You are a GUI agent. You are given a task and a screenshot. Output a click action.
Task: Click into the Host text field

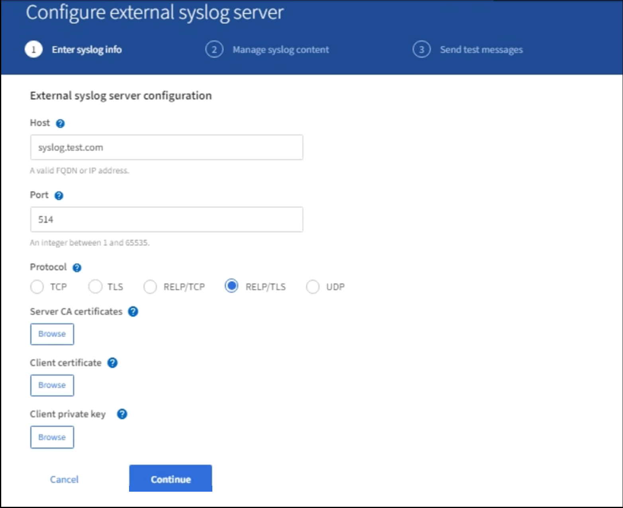167,148
